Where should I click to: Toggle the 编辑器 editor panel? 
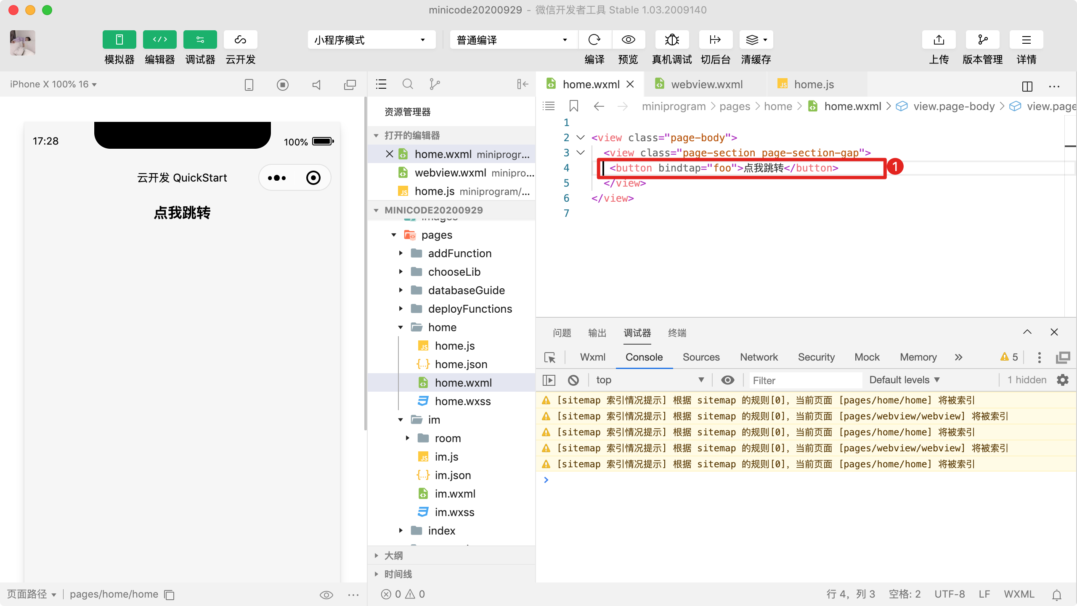(x=159, y=40)
